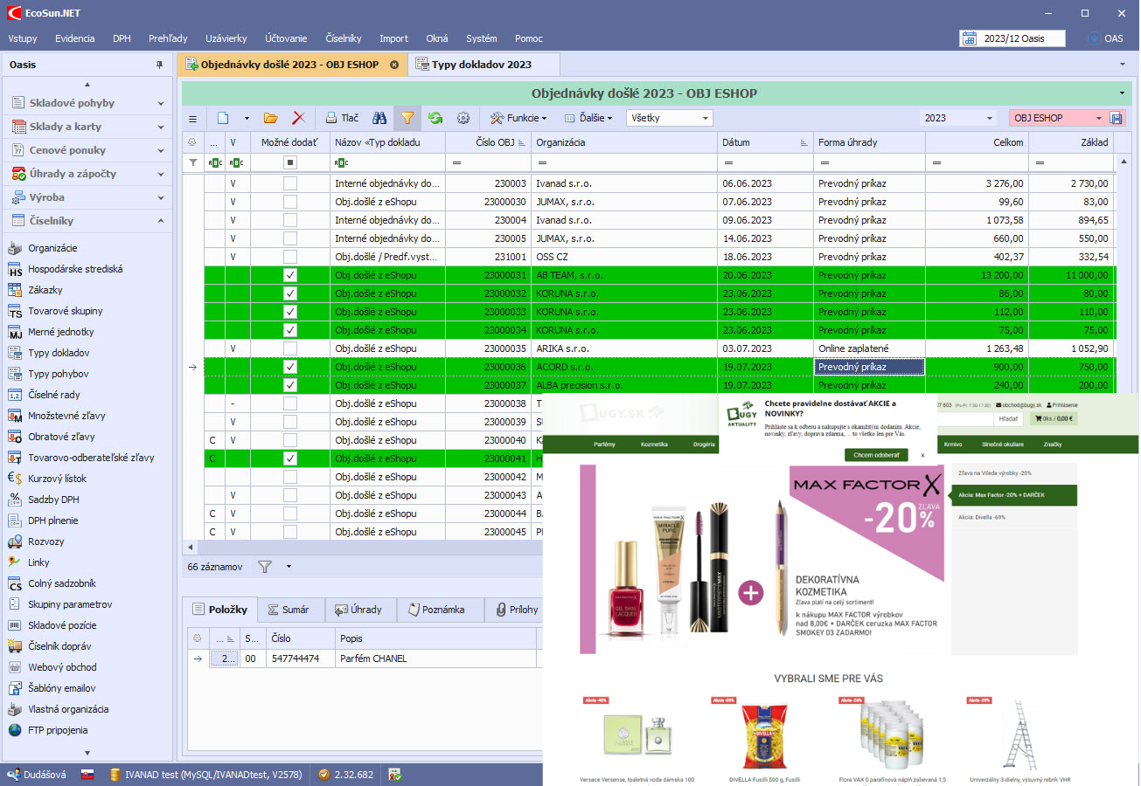This screenshot has width=1141, height=786.
Task: Toggle the funnel filter icon in toolbar
Action: pos(407,118)
